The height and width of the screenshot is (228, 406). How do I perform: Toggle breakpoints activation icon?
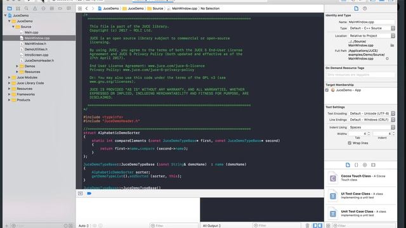(x=89, y=193)
